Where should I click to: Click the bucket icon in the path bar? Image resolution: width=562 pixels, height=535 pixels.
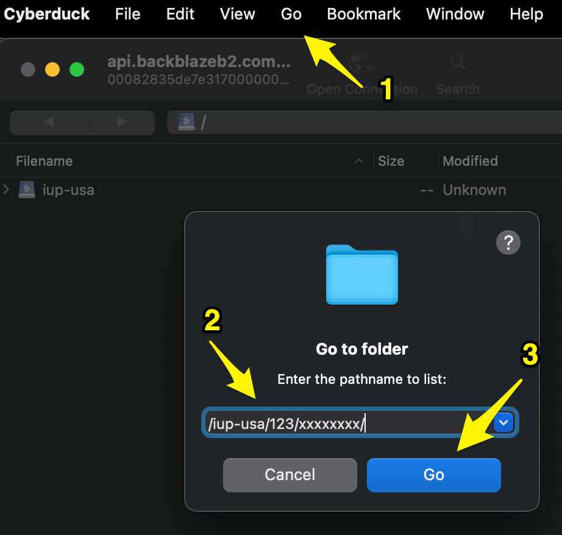187,122
